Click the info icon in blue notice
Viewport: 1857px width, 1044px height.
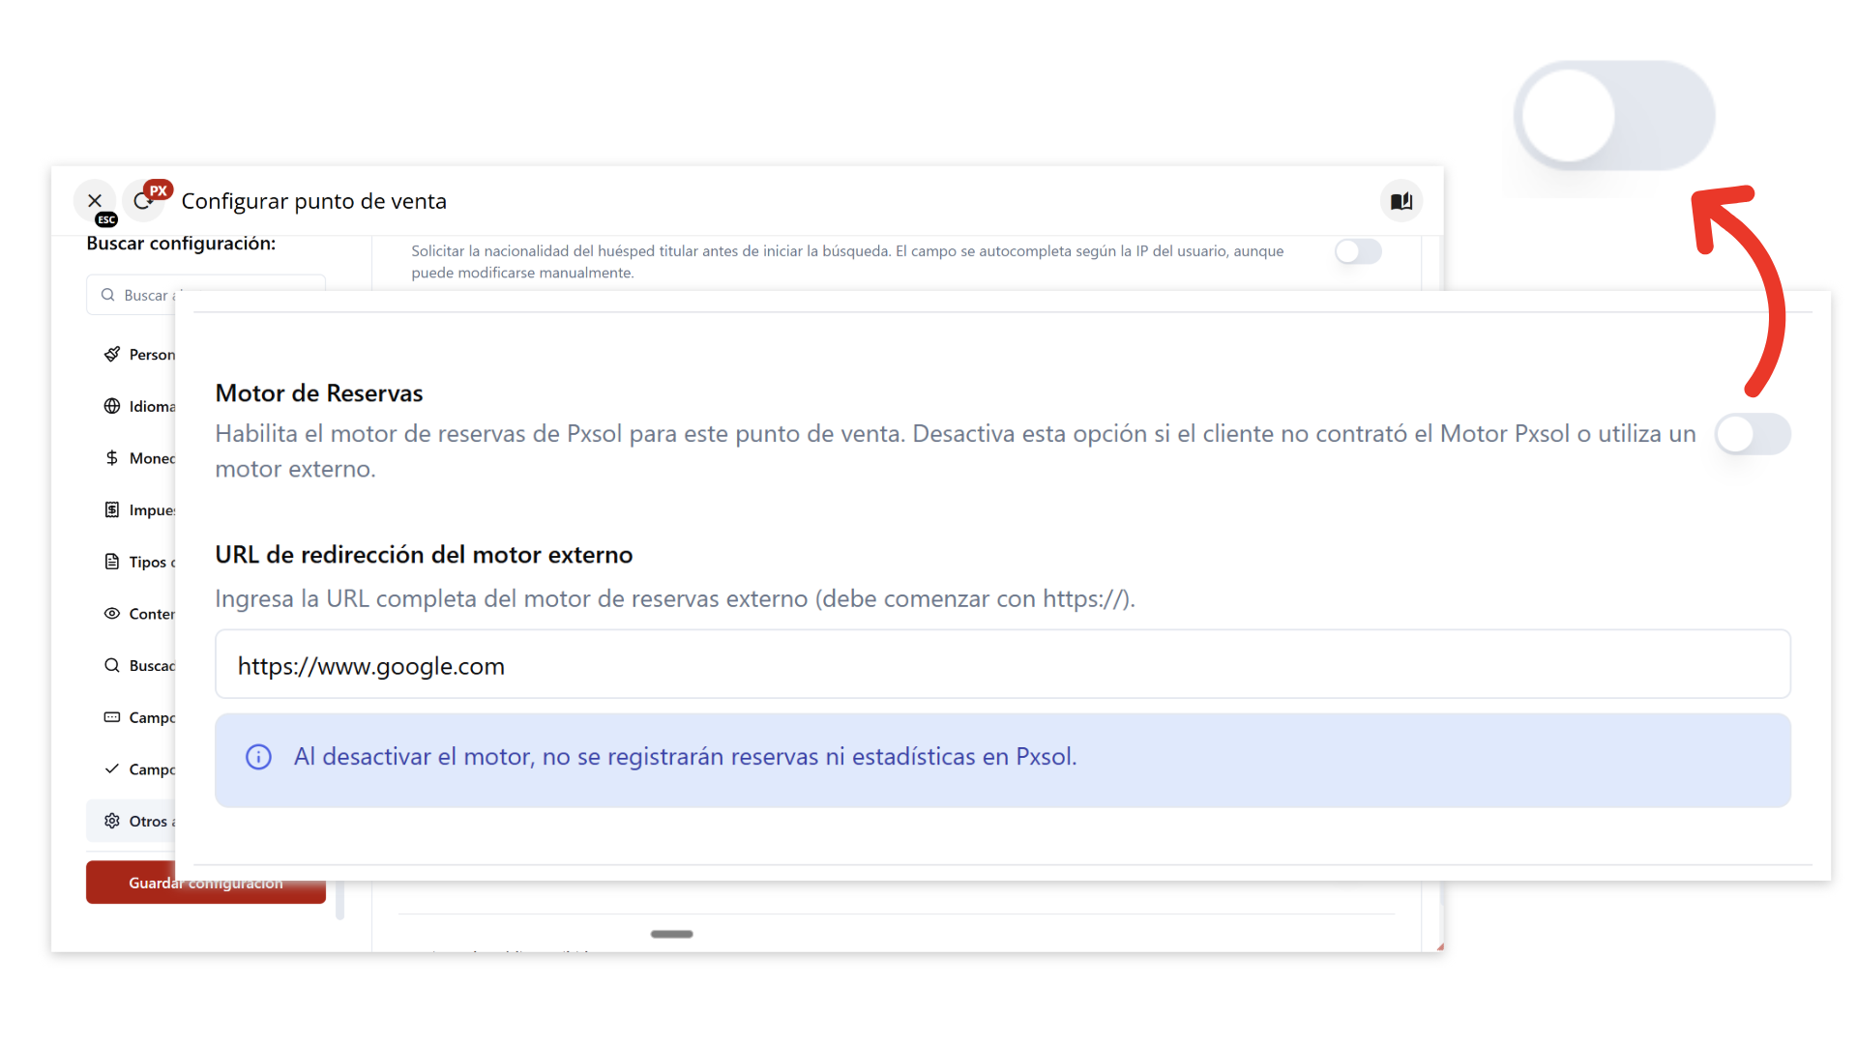[258, 757]
